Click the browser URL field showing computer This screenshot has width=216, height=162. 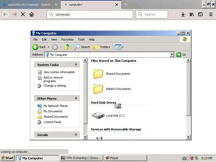point(90,14)
